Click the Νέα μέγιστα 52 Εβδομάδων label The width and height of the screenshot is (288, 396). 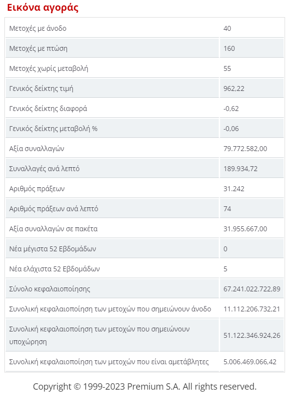pos(53,249)
